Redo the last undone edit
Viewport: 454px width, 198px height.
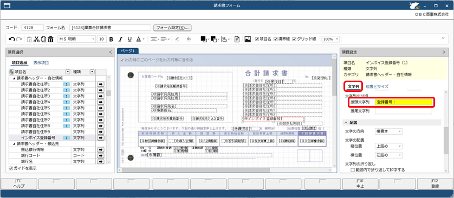tap(19, 39)
